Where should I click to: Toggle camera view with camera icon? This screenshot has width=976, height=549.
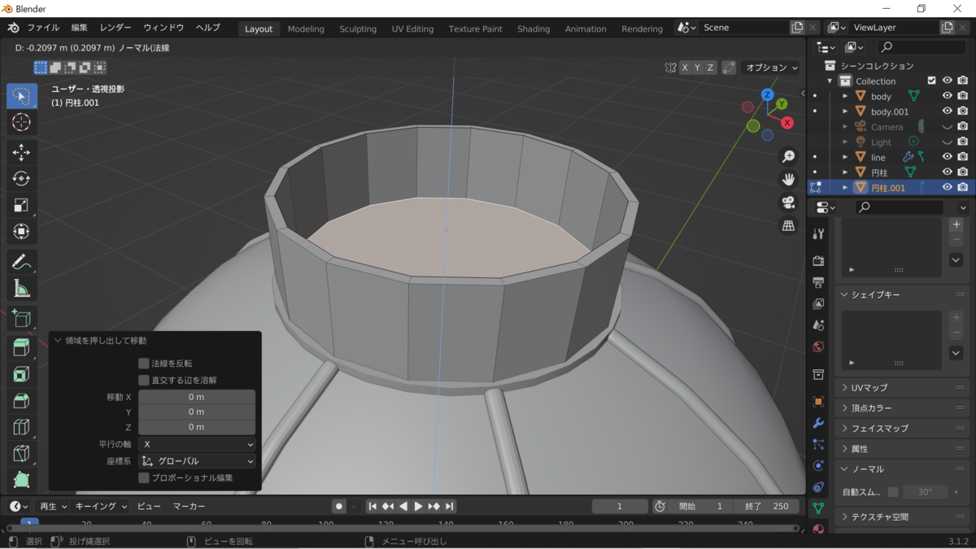click(788, 203)
